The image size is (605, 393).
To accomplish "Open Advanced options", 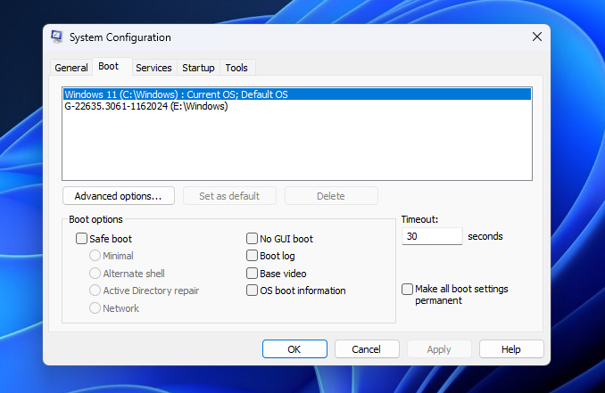I will click(x=119, y=196).
